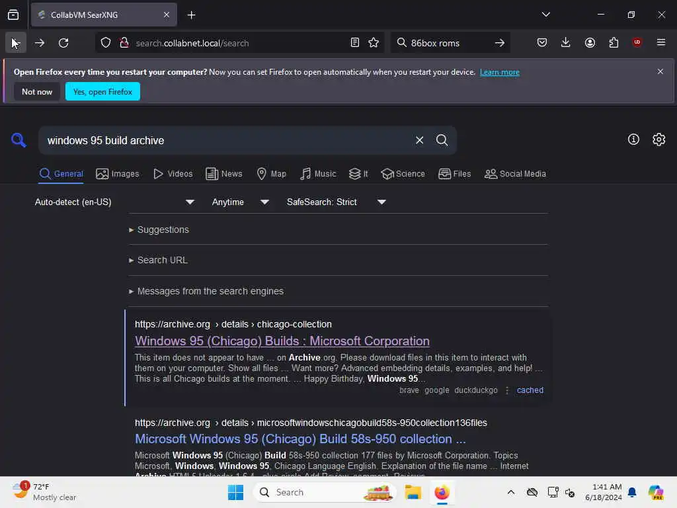Open SearXNG preferences gear
This screenshot has height=508, width=677.
click(x=659, y=140)
